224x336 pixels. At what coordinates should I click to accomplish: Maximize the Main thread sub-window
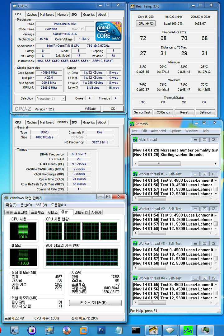coord(204,140)
